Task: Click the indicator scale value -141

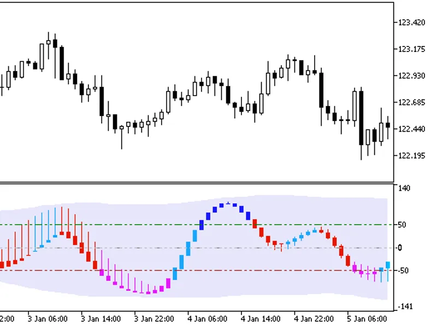Action: (x=405, y=307)
